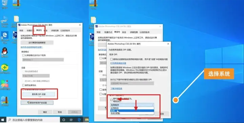Toggle the 禁用 checkbox in right back window
Image resolution: width=244 pixels, height=123 pixels.
(x=101, y=90)
